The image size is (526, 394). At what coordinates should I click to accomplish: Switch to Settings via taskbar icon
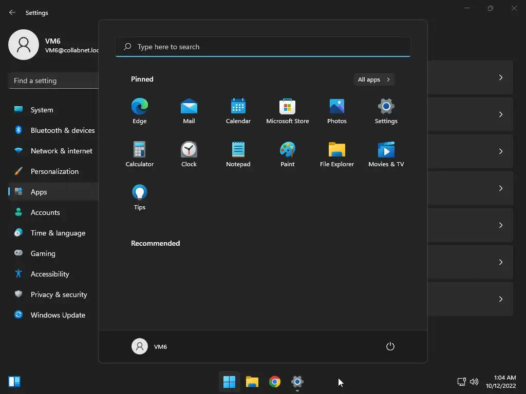coord(297,381)
